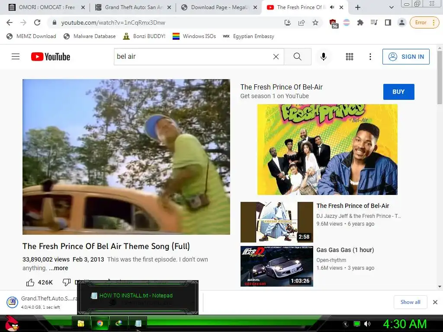The image size is (443, 332).
Task: Open the YouTube hamburger guide menu
Action: [16, 57]
